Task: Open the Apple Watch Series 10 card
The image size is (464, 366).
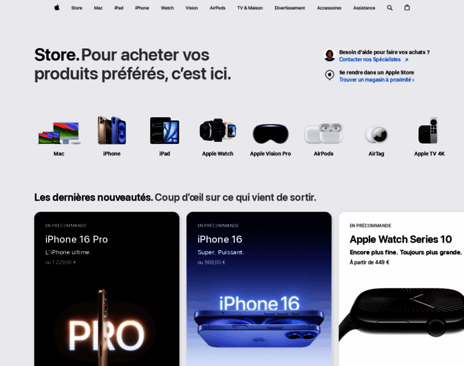Action: [x=401, y=289]
